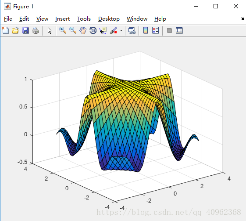
Task: Expand the toolbar dock arrow at menu bar end
Action: pos(242,19)
